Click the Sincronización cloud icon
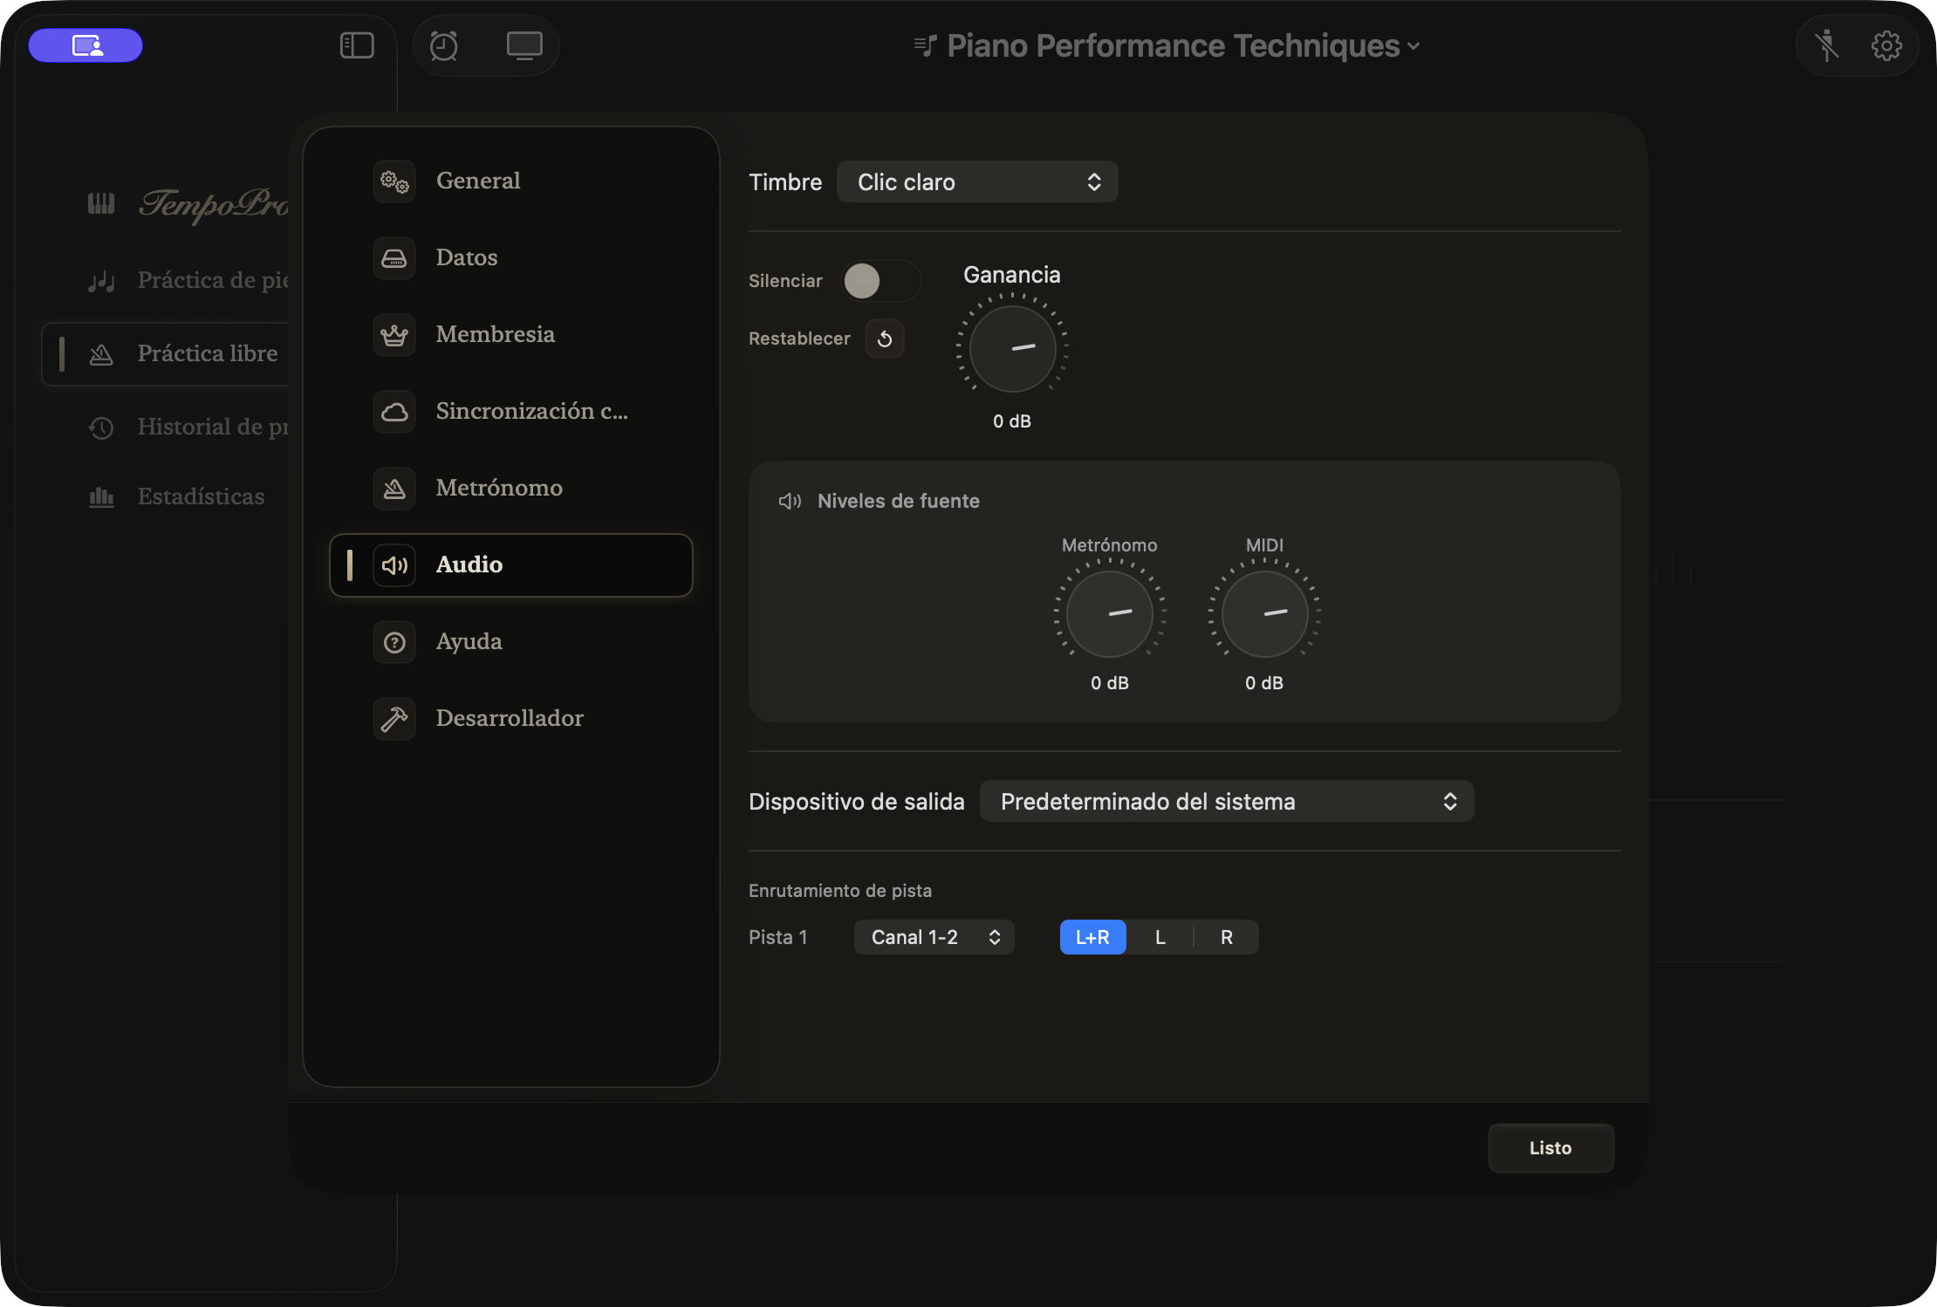 tap(394, 412)
